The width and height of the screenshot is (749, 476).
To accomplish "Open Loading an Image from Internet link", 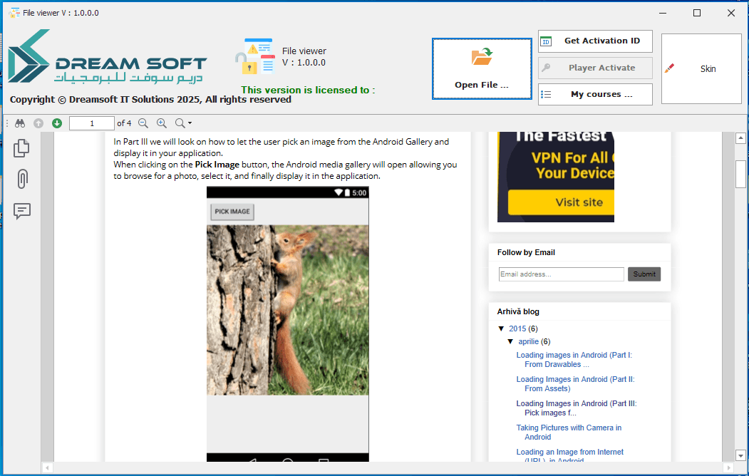I will pos(569,456).
